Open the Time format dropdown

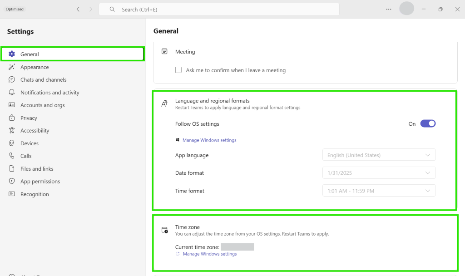(x=379, y=191)
